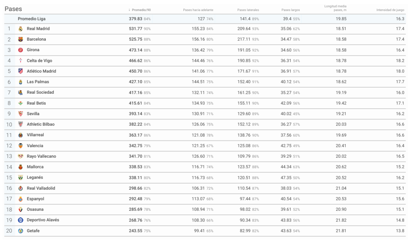Click Sevilla's 393.14 average value
This screenshot has width=413, height=240.
[x=136, y=114]
